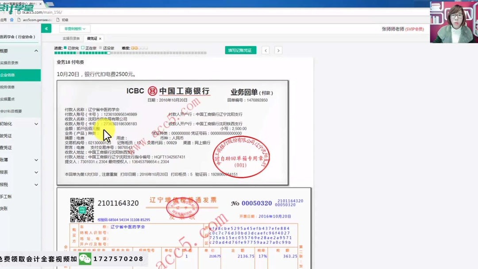
Task: Click the green back arrow above the sidebar
Action: (46, 28)
